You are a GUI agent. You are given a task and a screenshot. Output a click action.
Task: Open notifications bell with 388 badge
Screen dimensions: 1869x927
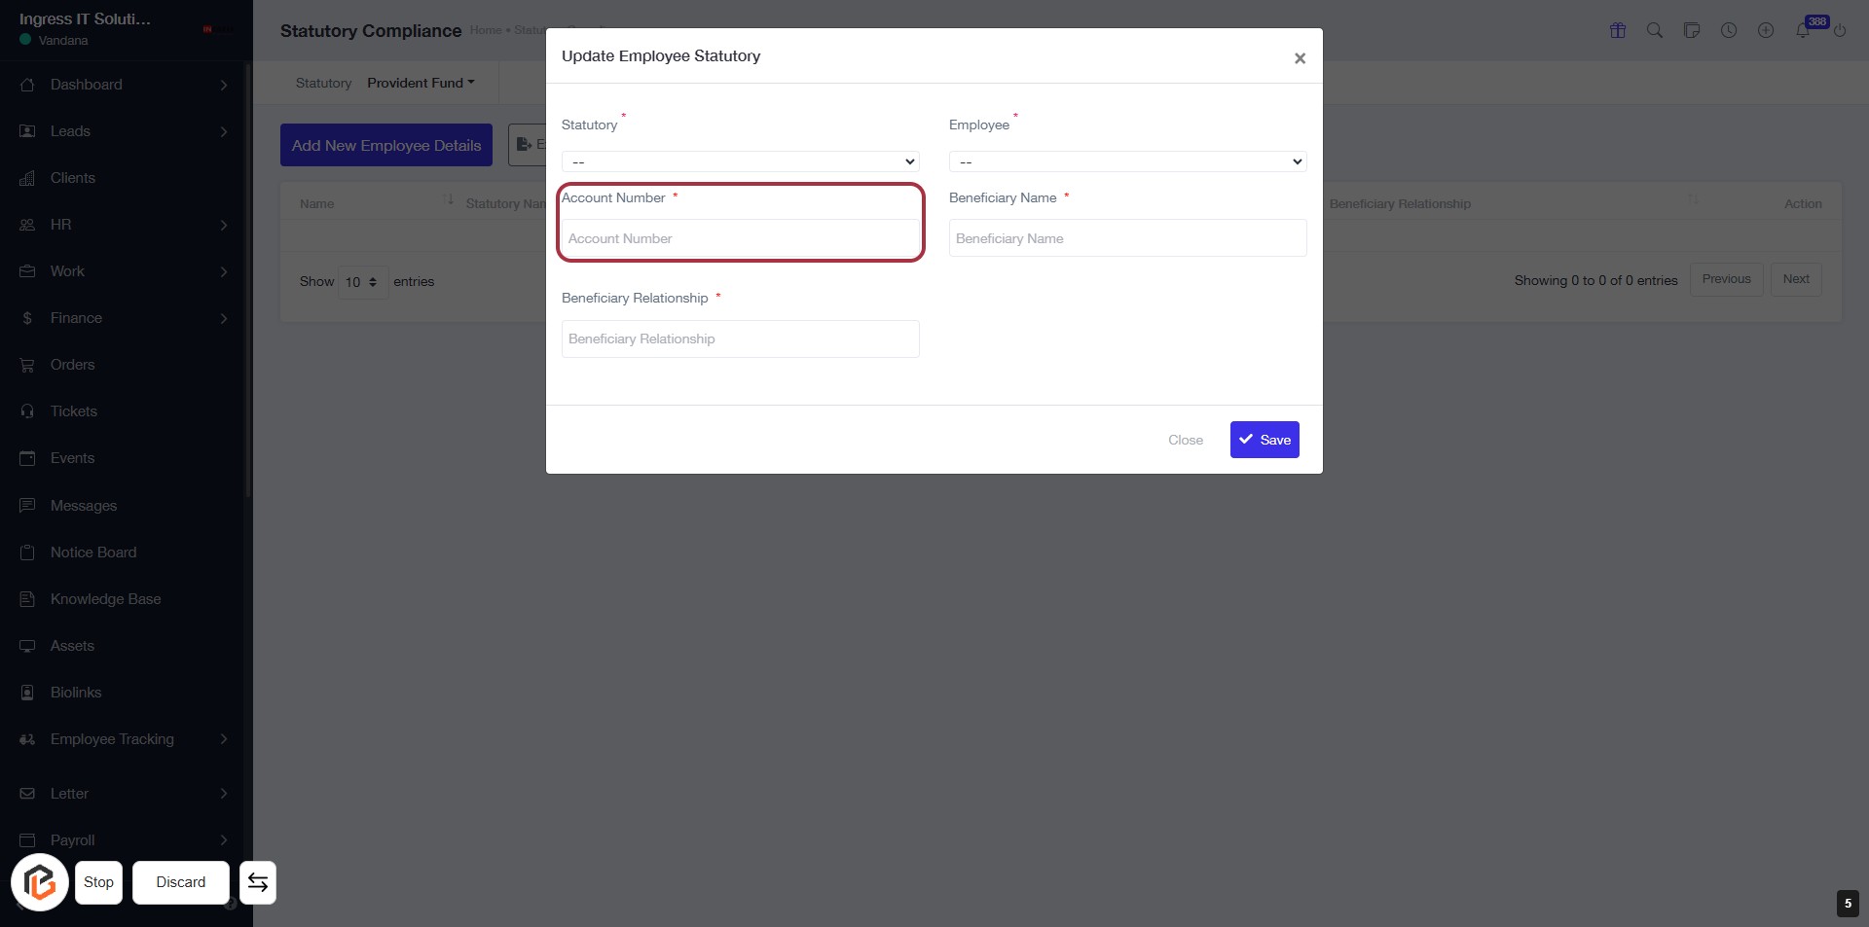click(1803, 31)
